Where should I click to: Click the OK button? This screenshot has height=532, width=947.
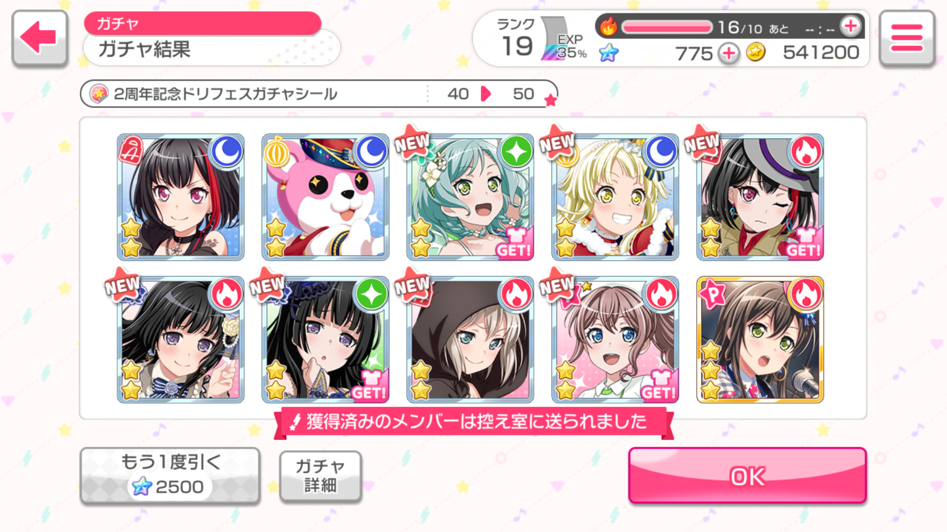747,475
